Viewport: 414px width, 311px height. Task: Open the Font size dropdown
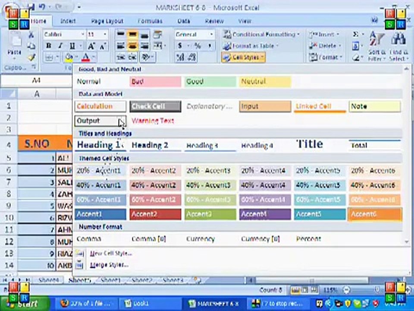point(105,35)
